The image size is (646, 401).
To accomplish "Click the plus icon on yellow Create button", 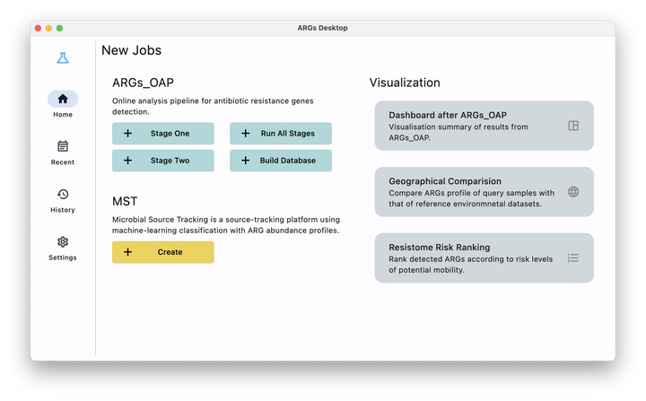I will [x=127, y=252].
